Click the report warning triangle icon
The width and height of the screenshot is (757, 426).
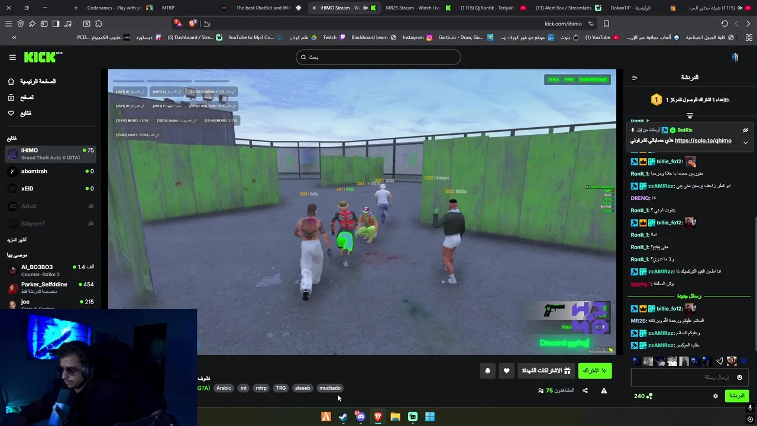604,390
